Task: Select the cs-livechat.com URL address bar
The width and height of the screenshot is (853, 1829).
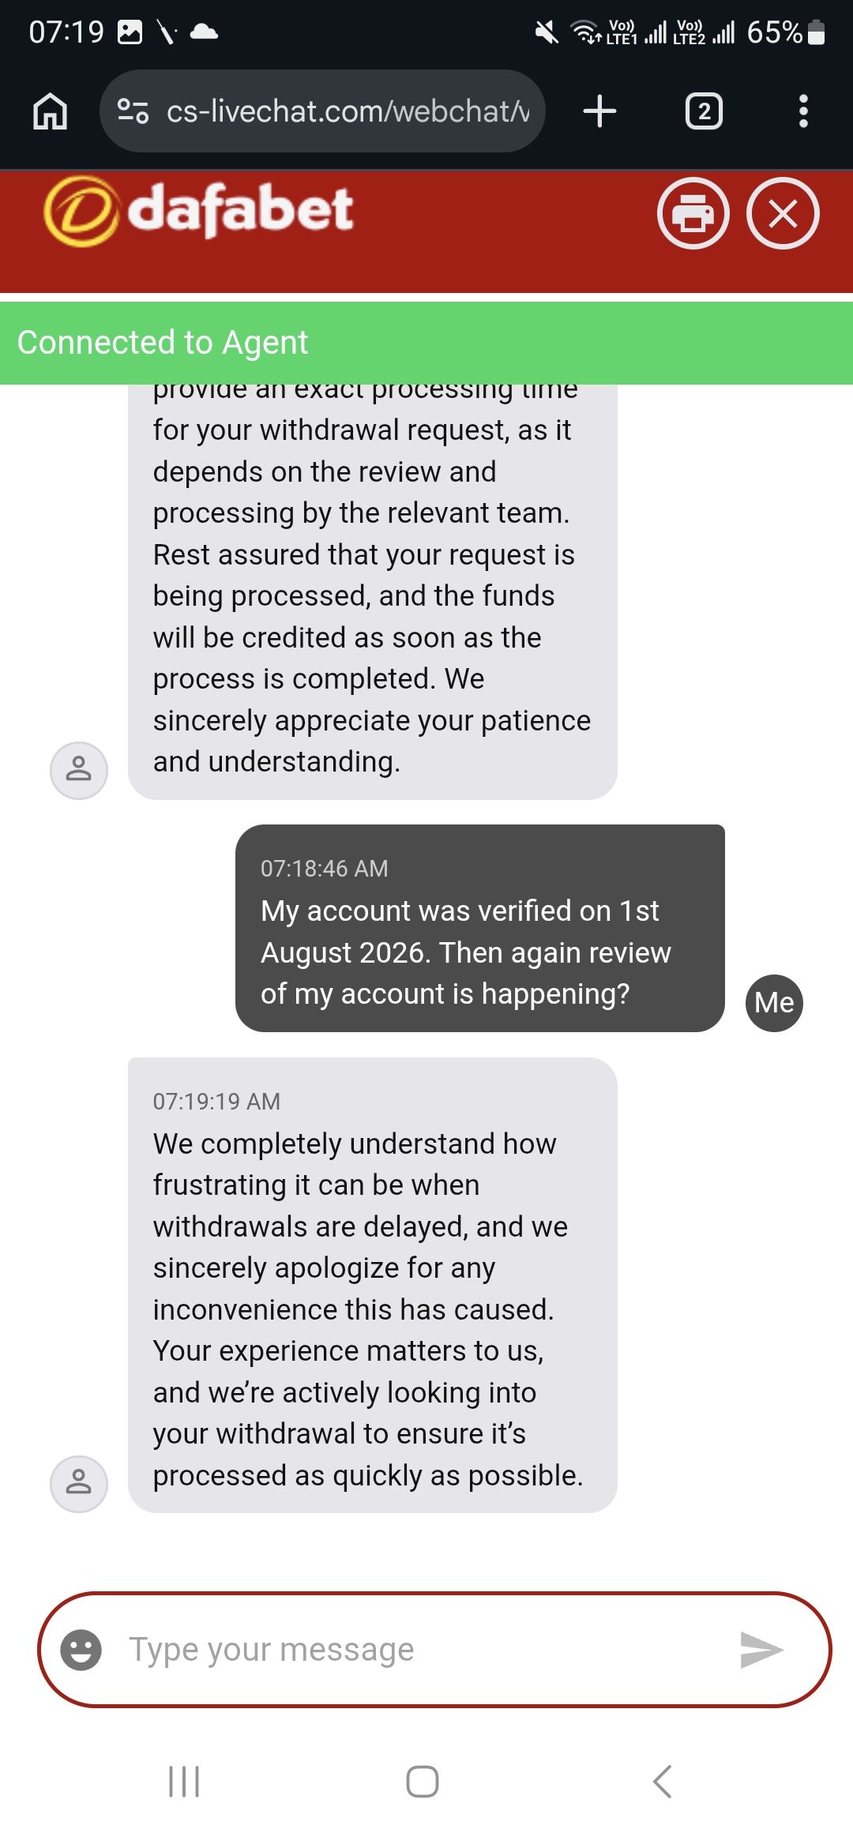Action: click(x=322, y=111)
